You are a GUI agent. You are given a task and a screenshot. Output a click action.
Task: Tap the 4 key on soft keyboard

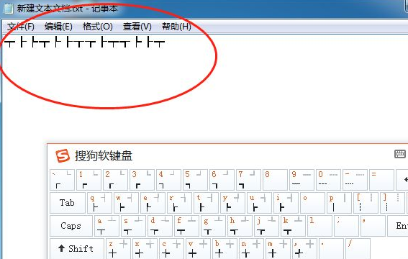168,180
